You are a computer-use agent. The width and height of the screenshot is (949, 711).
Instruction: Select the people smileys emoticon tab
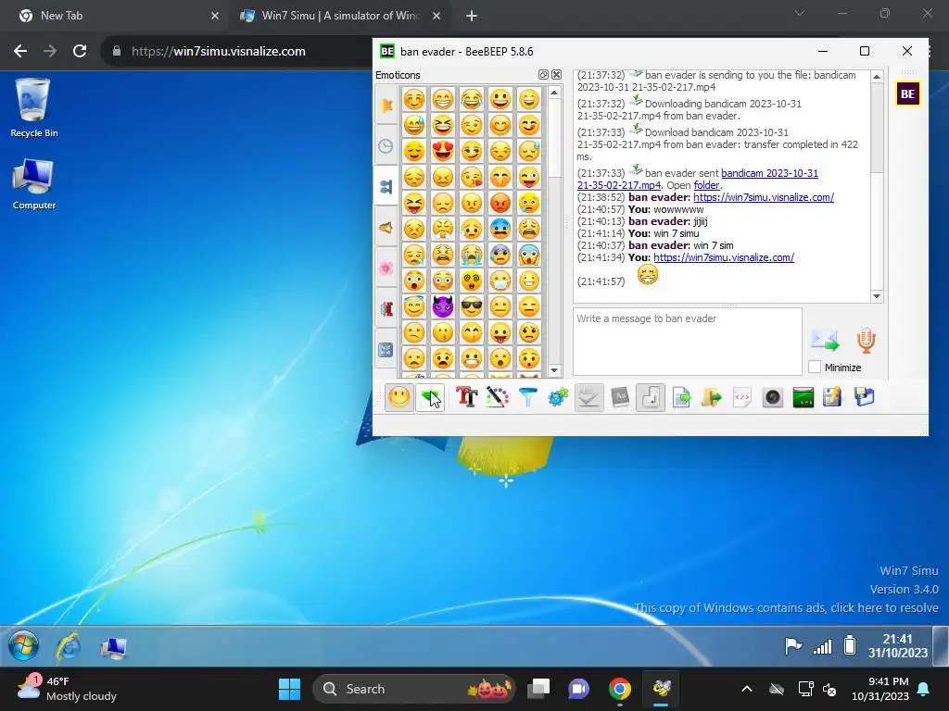[386, 186]
